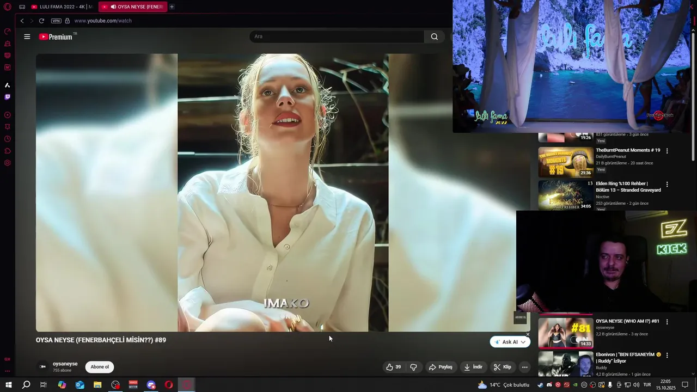Screen dimensions: 697x392
Task: Subscribe with the Abone ol button
Action: point(100,367)
